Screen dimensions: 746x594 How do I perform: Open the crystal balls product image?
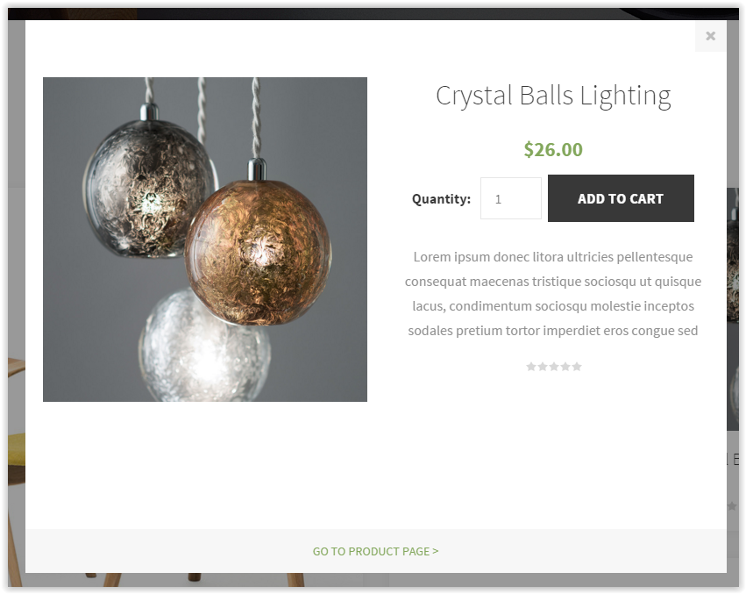click(205, 240)
